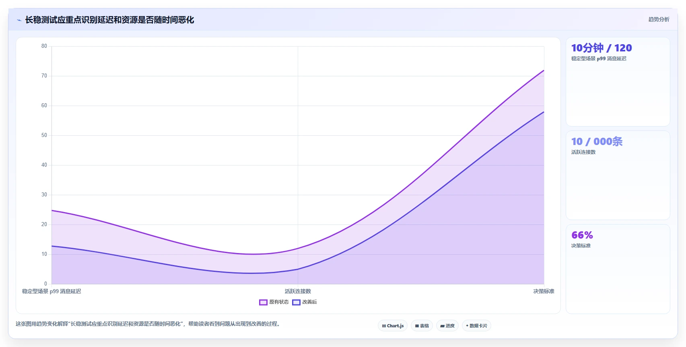Select the 数据卡片 chip

click(476, 326)
